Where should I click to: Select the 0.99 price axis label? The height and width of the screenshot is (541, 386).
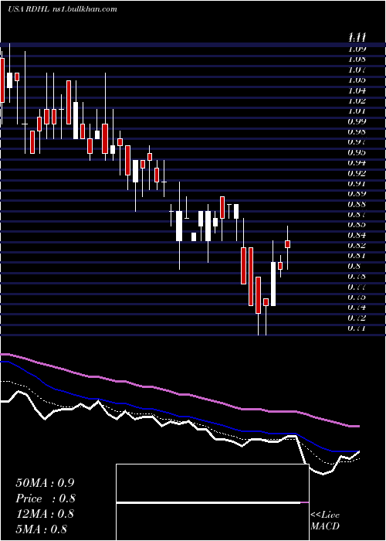click(x=357, y=121)
